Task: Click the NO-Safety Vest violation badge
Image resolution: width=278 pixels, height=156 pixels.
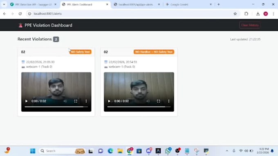Action: [80, 52]
